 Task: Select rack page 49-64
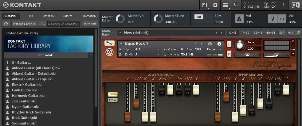pyautogui.click(x=270, y=33)
